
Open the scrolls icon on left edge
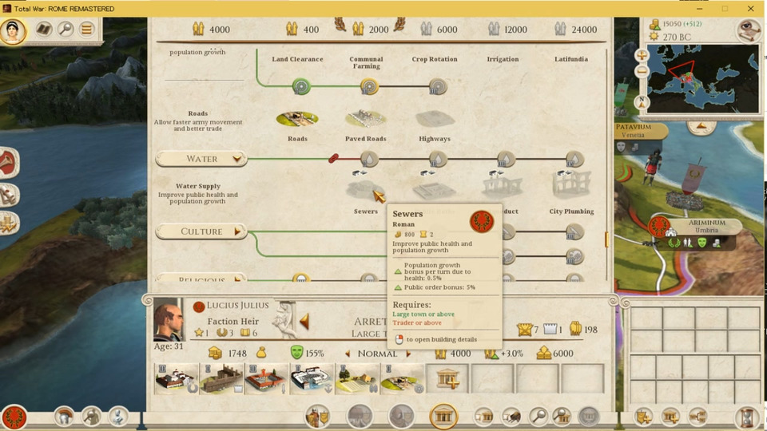[8, 195]
